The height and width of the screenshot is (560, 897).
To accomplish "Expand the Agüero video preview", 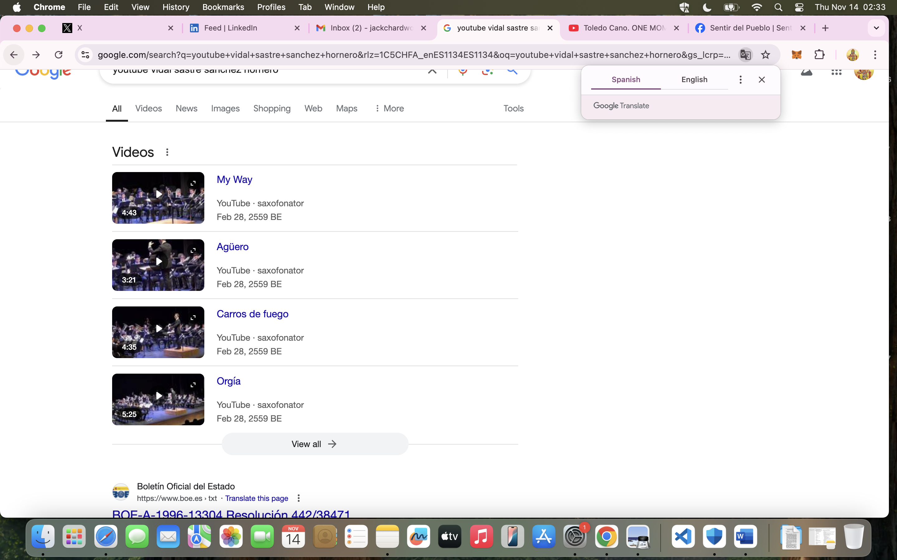I will [193, 251].
